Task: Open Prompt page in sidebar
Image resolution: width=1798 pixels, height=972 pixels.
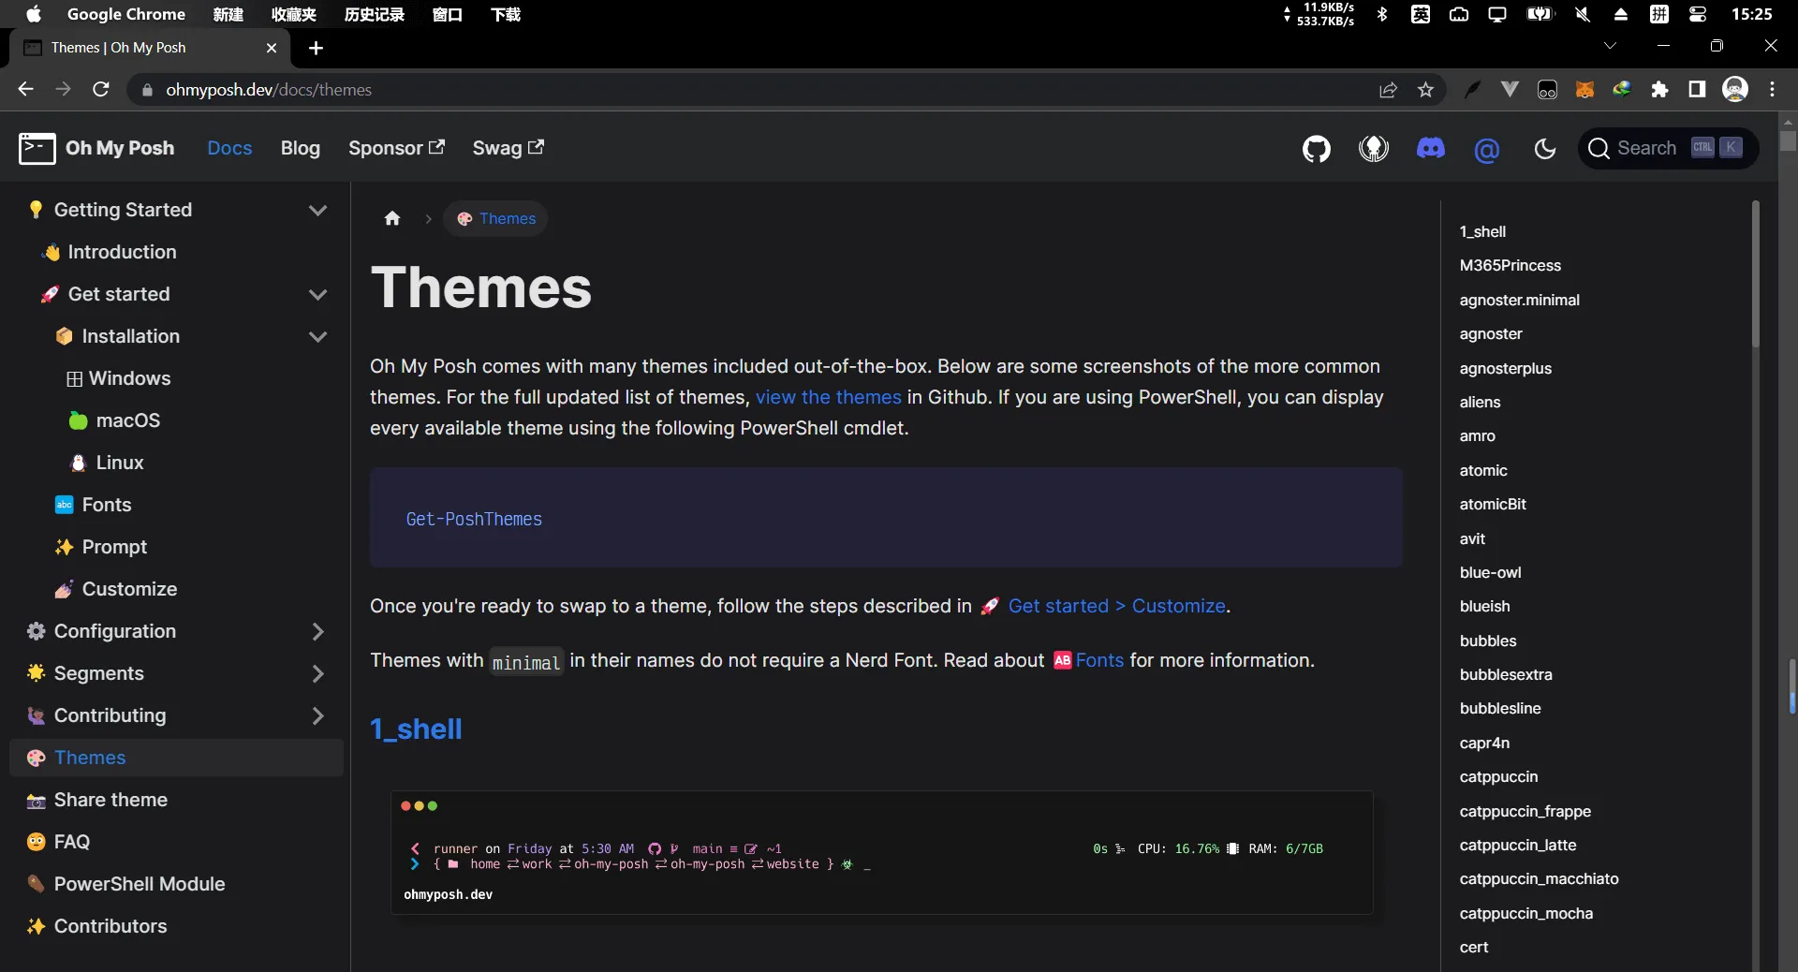Action: [x=101, y=547]
